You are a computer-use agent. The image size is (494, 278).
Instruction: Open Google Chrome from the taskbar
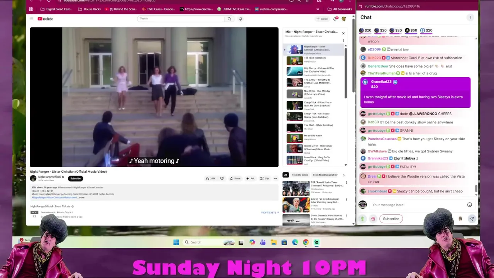click(x=306, y=242)
